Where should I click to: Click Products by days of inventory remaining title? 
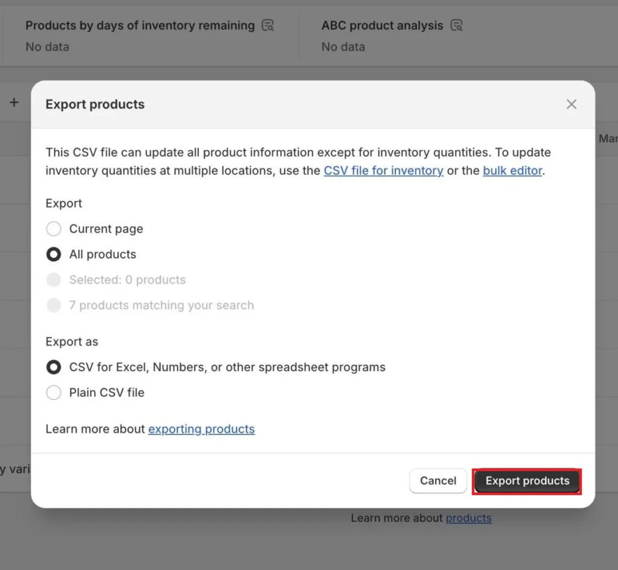click(x=140, y=25)
